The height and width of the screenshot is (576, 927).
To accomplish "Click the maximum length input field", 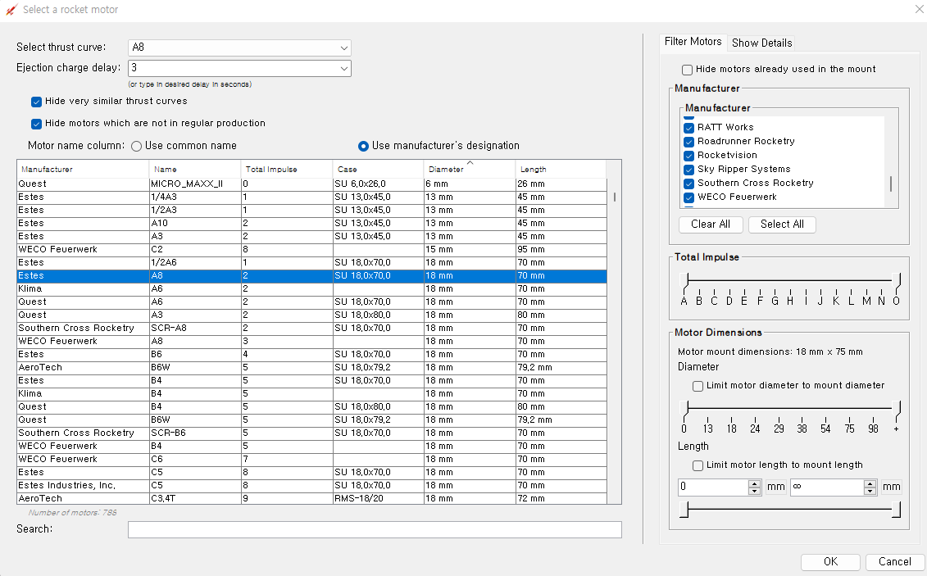I will pyautogui.click(x=826, y=487).
